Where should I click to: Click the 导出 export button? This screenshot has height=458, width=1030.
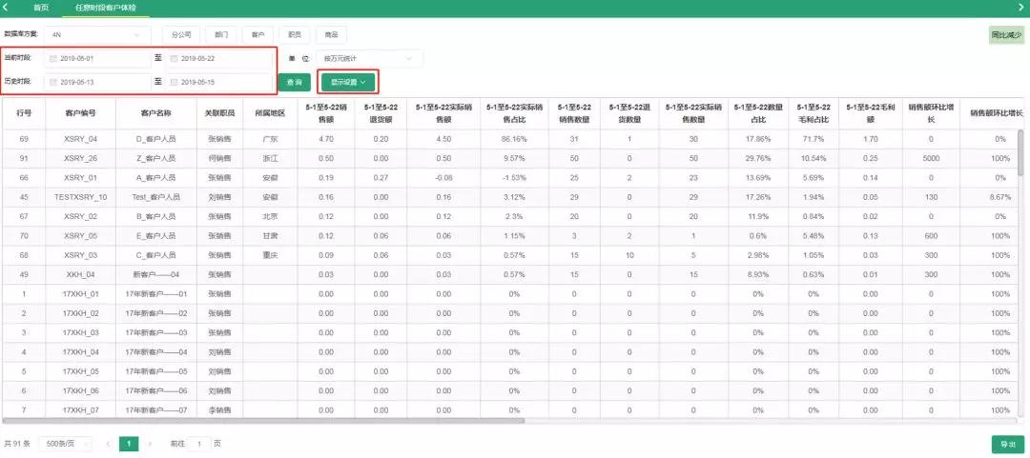click(x=1006, y=444)
